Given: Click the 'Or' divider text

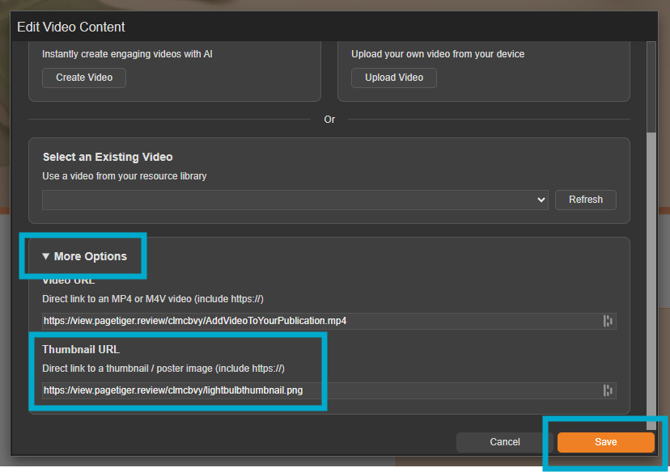Looking at the screenshot, I should point(329,120).
